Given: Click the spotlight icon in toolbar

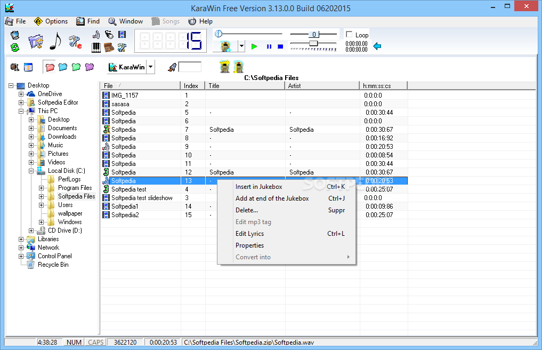Looking at the screenshot, I should click(x=109, y=35).
